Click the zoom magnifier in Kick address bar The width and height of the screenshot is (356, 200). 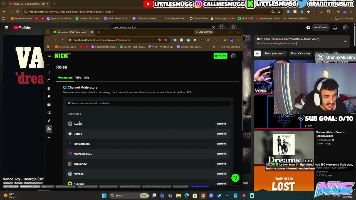click(160, 40)
